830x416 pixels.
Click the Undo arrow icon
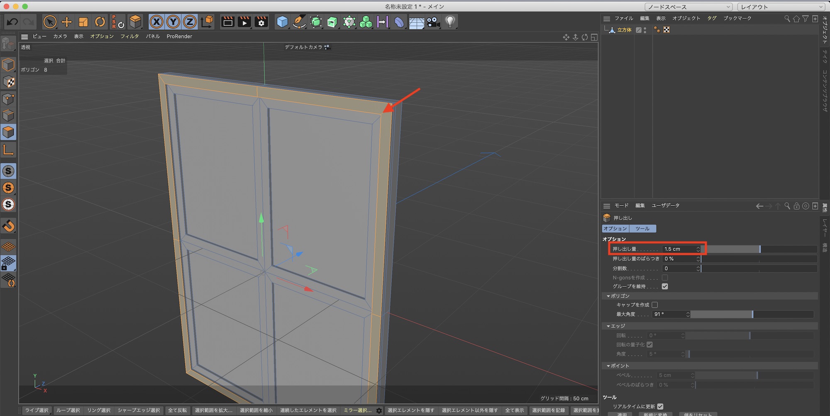coord(12,22)
